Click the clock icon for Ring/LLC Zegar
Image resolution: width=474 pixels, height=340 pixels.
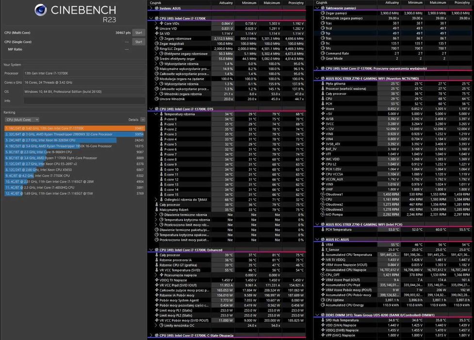click(x=157, y=49)
